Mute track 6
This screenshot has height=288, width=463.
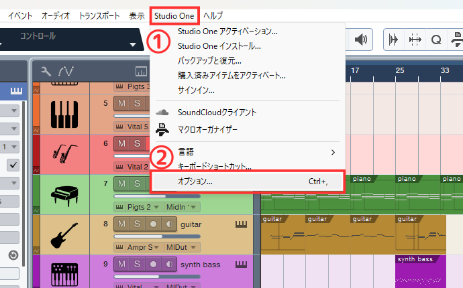point(121,143)
